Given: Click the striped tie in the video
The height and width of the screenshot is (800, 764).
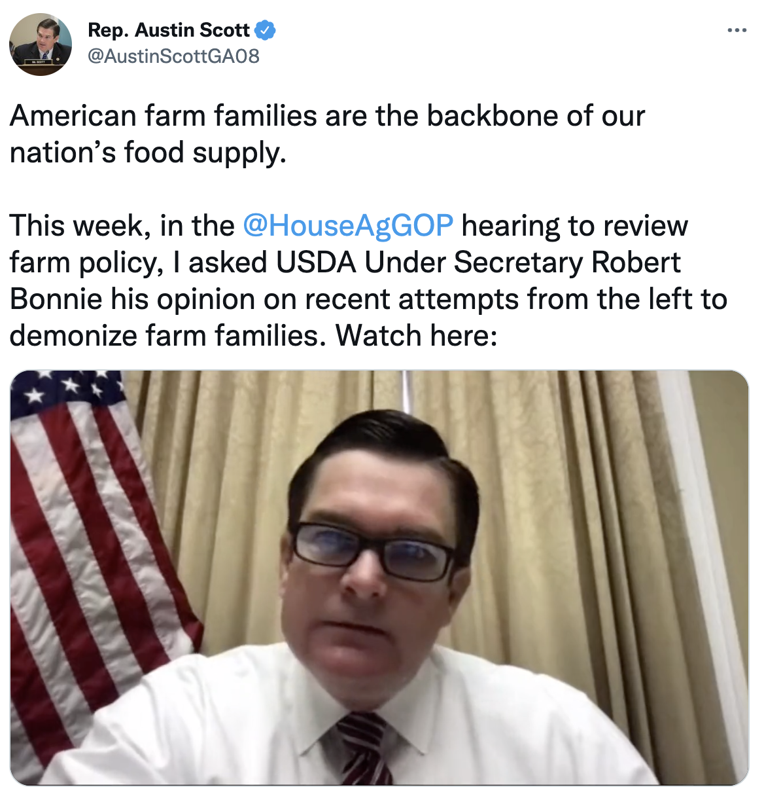Looking at the screenshot, I should [364, 750].
